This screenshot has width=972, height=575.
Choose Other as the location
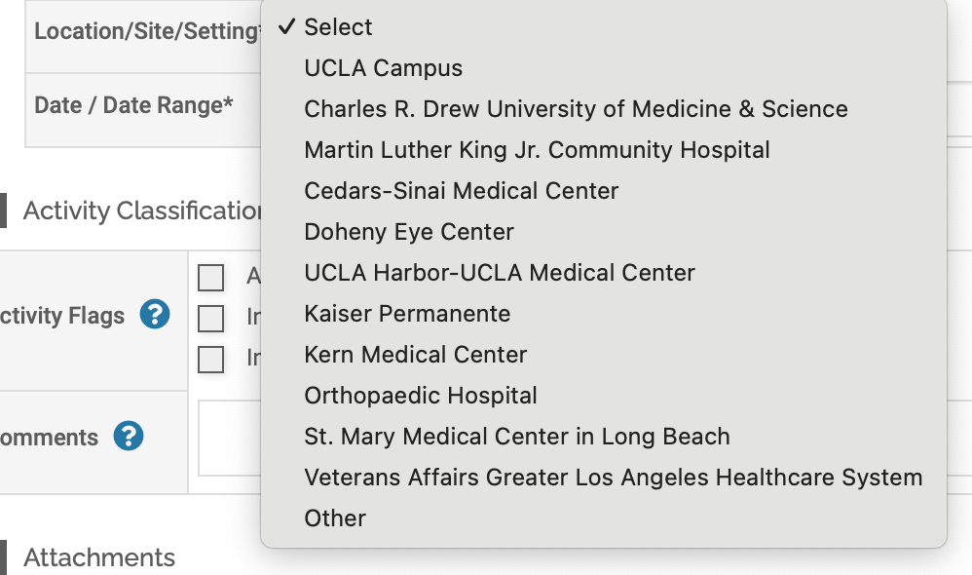coord(335,518)
